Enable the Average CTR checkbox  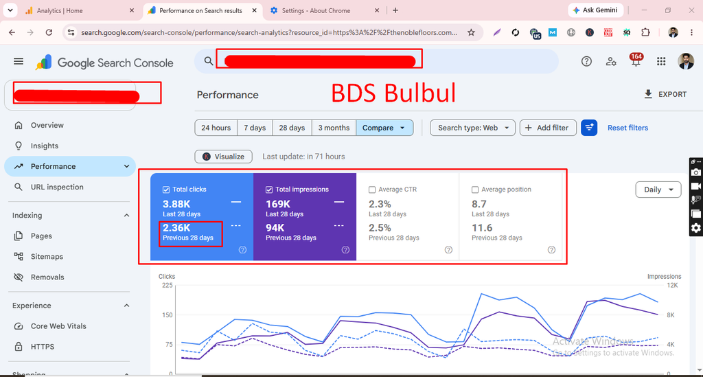pos(371,190)
